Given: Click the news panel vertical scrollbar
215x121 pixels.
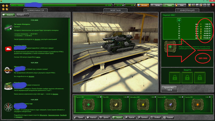Looking at the screenshot, I should (69, 46).
